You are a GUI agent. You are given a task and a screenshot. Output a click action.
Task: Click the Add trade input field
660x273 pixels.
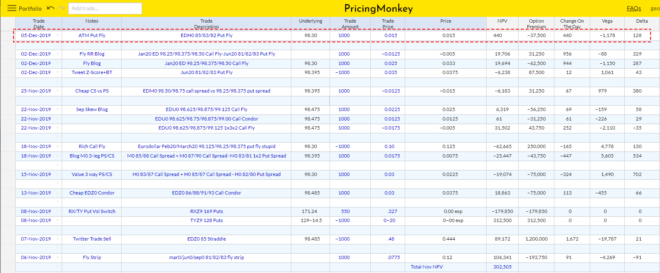105,8
